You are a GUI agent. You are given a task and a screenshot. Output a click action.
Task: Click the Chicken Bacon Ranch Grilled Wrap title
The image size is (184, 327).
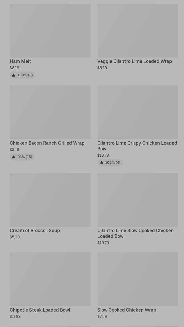(47, 143)
